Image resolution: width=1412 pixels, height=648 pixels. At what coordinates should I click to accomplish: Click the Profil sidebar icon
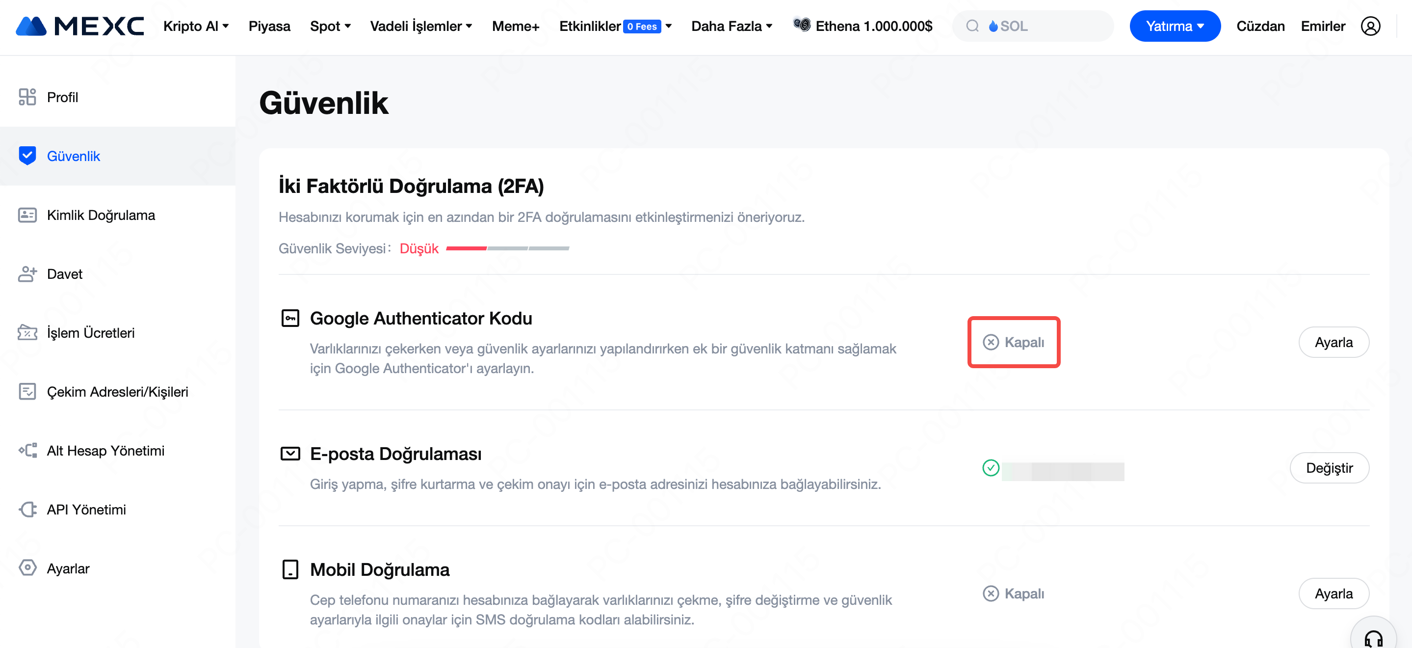click(x=27, y=97)
